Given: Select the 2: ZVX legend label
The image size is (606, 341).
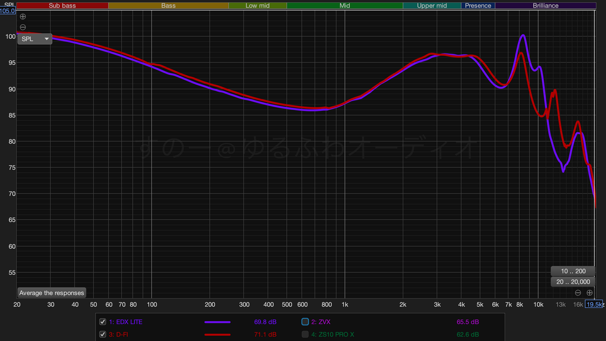Looking at the screenshot, I should pyautogui.click(x=321, y=322).
